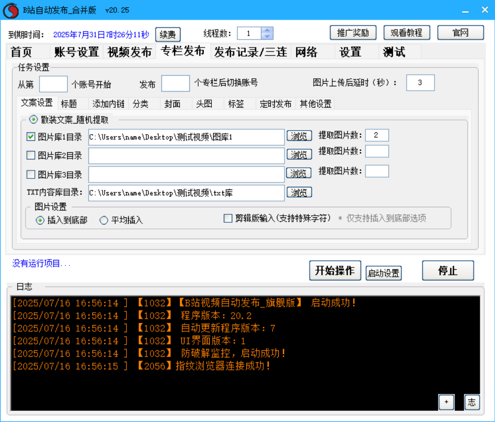
Task: Enable the 图片库1目录 checkbox
Action: [31, 136]
